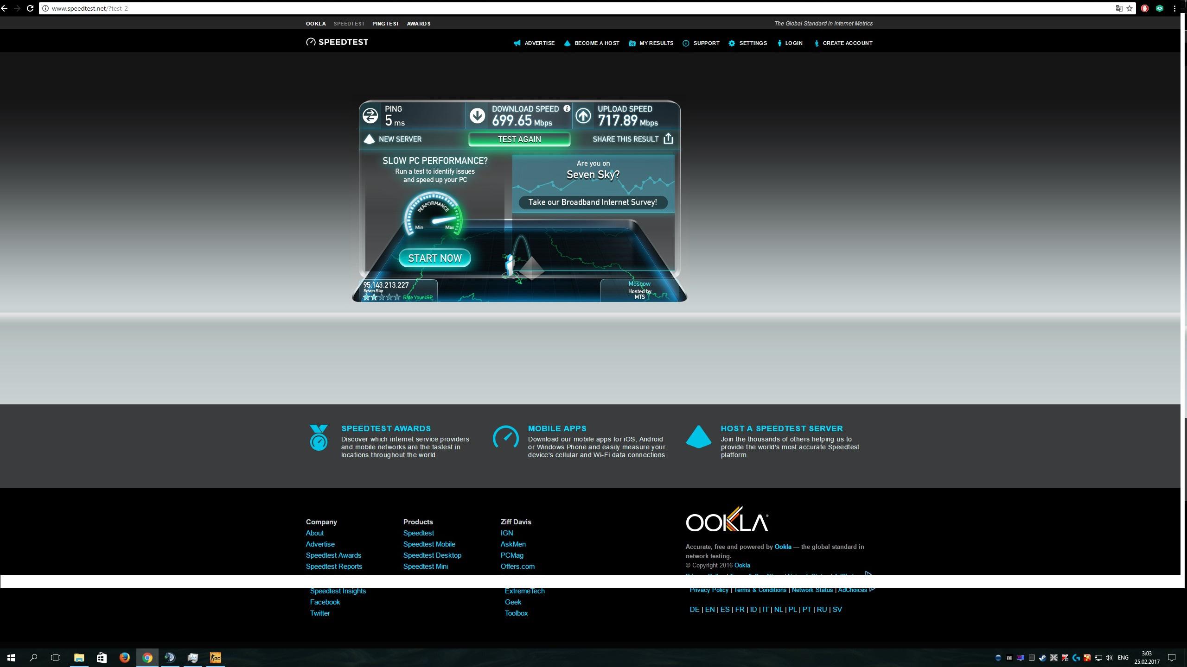The image size is (1187, 667).
Task: Click the Kaspersky tray icon
Action: (1065, 658)
